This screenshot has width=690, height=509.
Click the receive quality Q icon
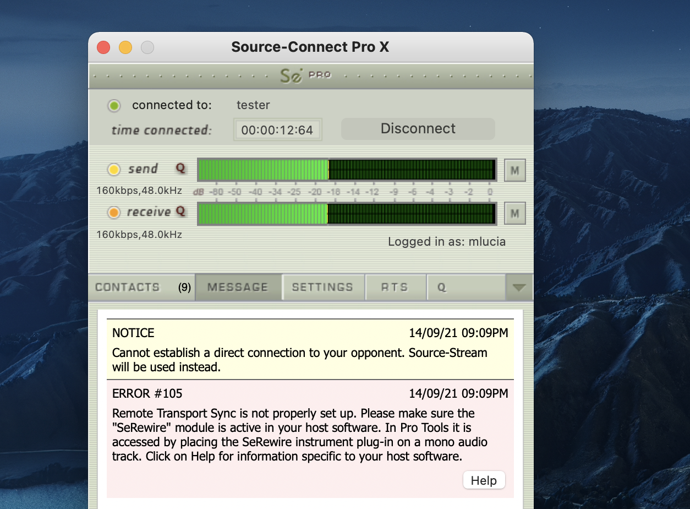[x=180, y=212]
